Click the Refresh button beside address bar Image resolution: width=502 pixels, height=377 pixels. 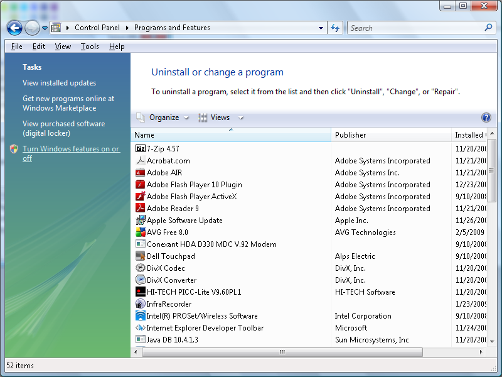click(x=335, y=28)
